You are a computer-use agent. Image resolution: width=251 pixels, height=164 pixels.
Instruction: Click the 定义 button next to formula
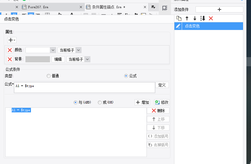point(162,85)
